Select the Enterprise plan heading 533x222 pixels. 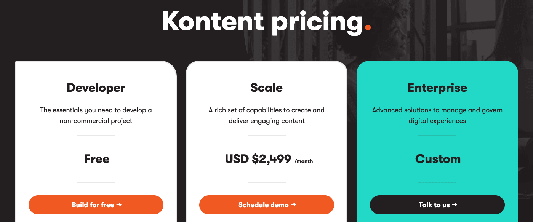click(x=437, y=88)
